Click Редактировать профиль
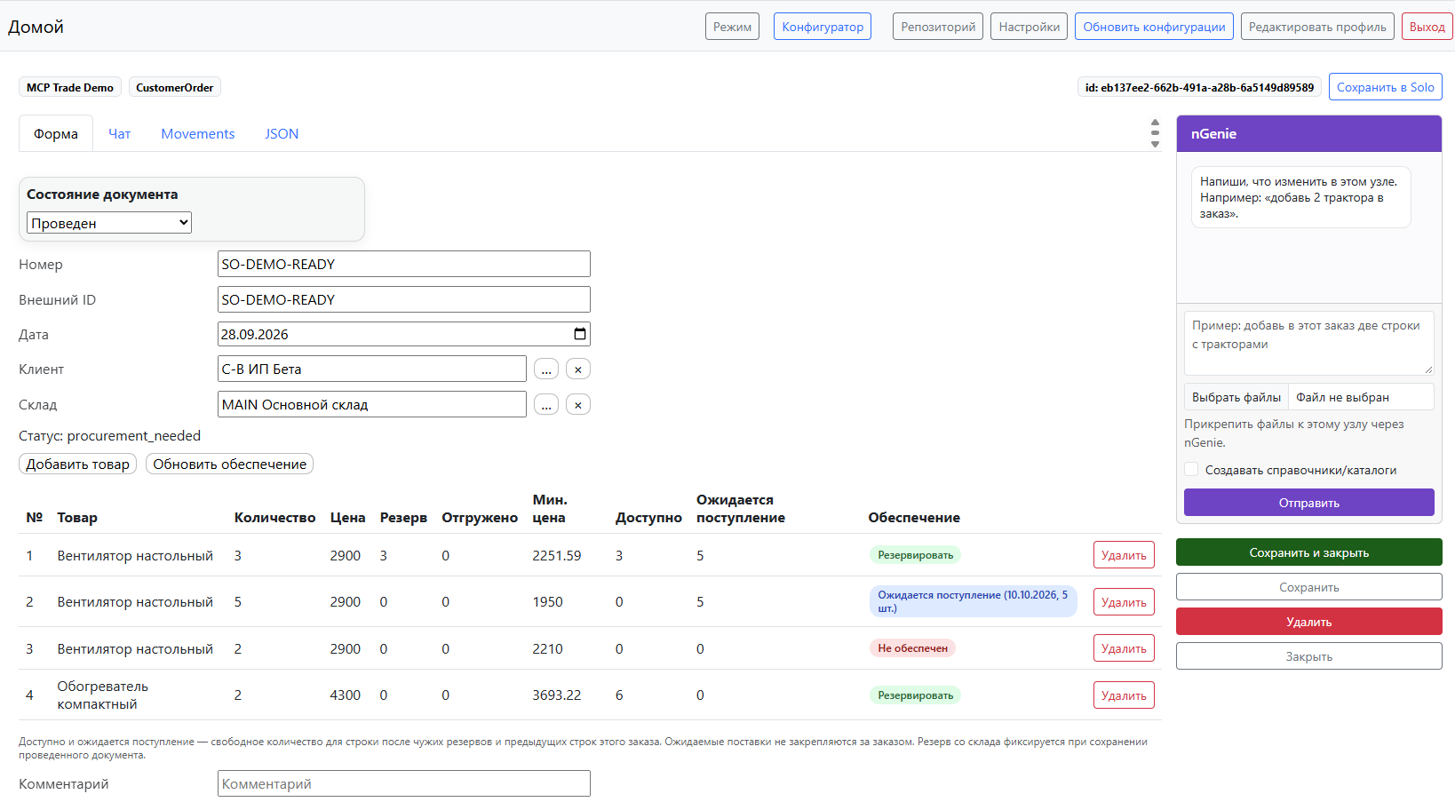 [1317, 27]
